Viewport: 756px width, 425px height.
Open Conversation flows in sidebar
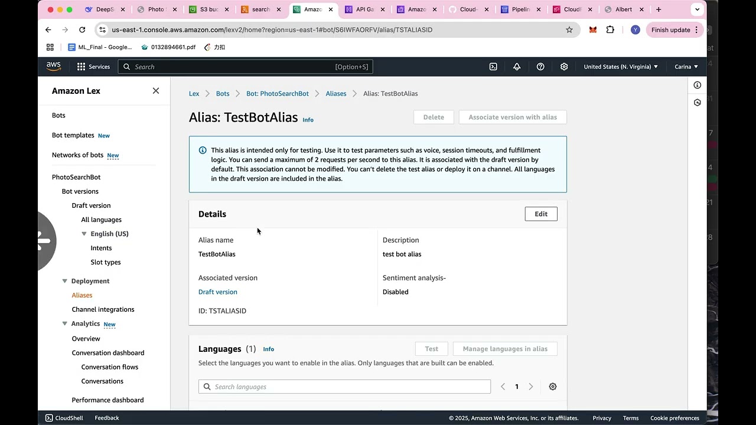tap(110, 367)
